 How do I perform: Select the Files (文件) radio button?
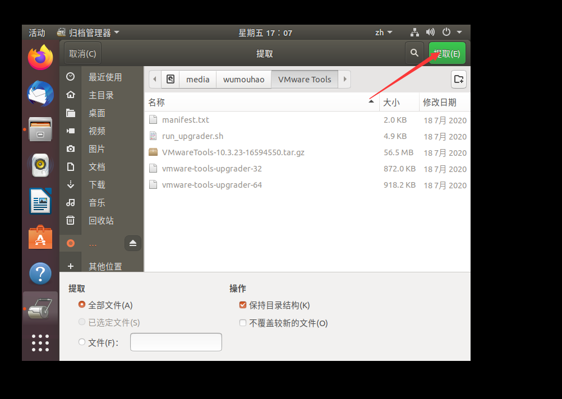click(82, 342)
